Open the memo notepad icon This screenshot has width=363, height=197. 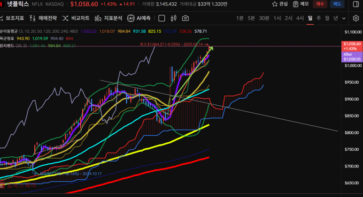coord(295,4)
